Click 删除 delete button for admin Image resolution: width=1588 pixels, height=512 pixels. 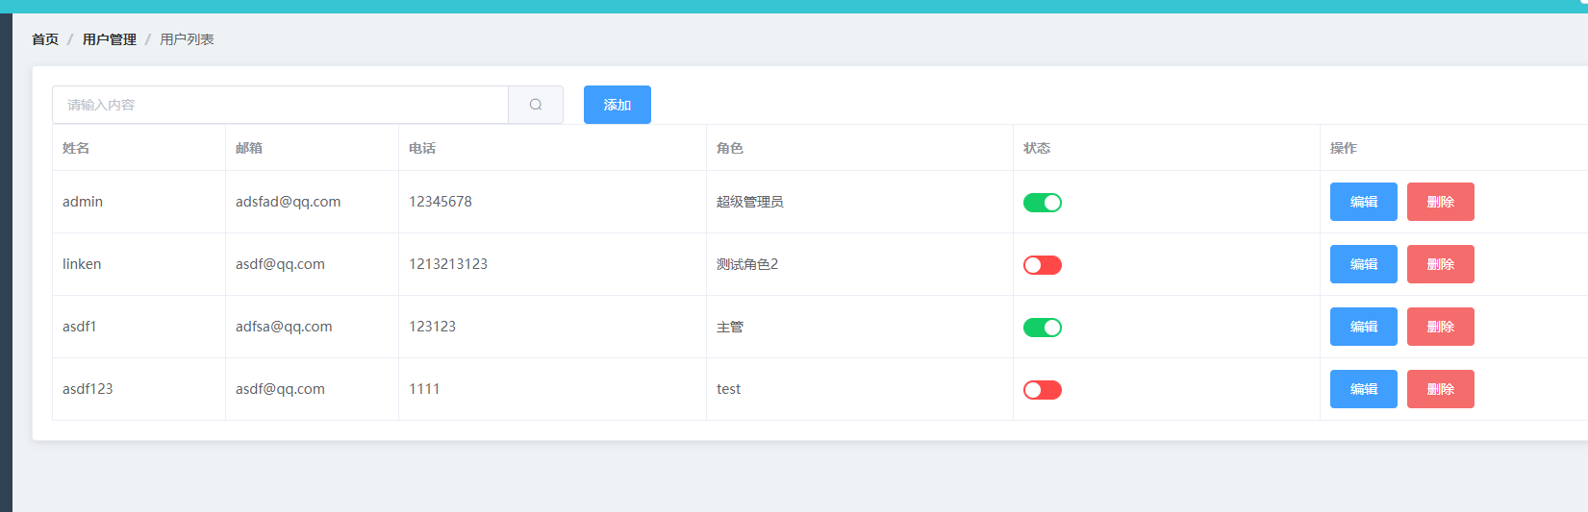click(x=1441, y=202)
